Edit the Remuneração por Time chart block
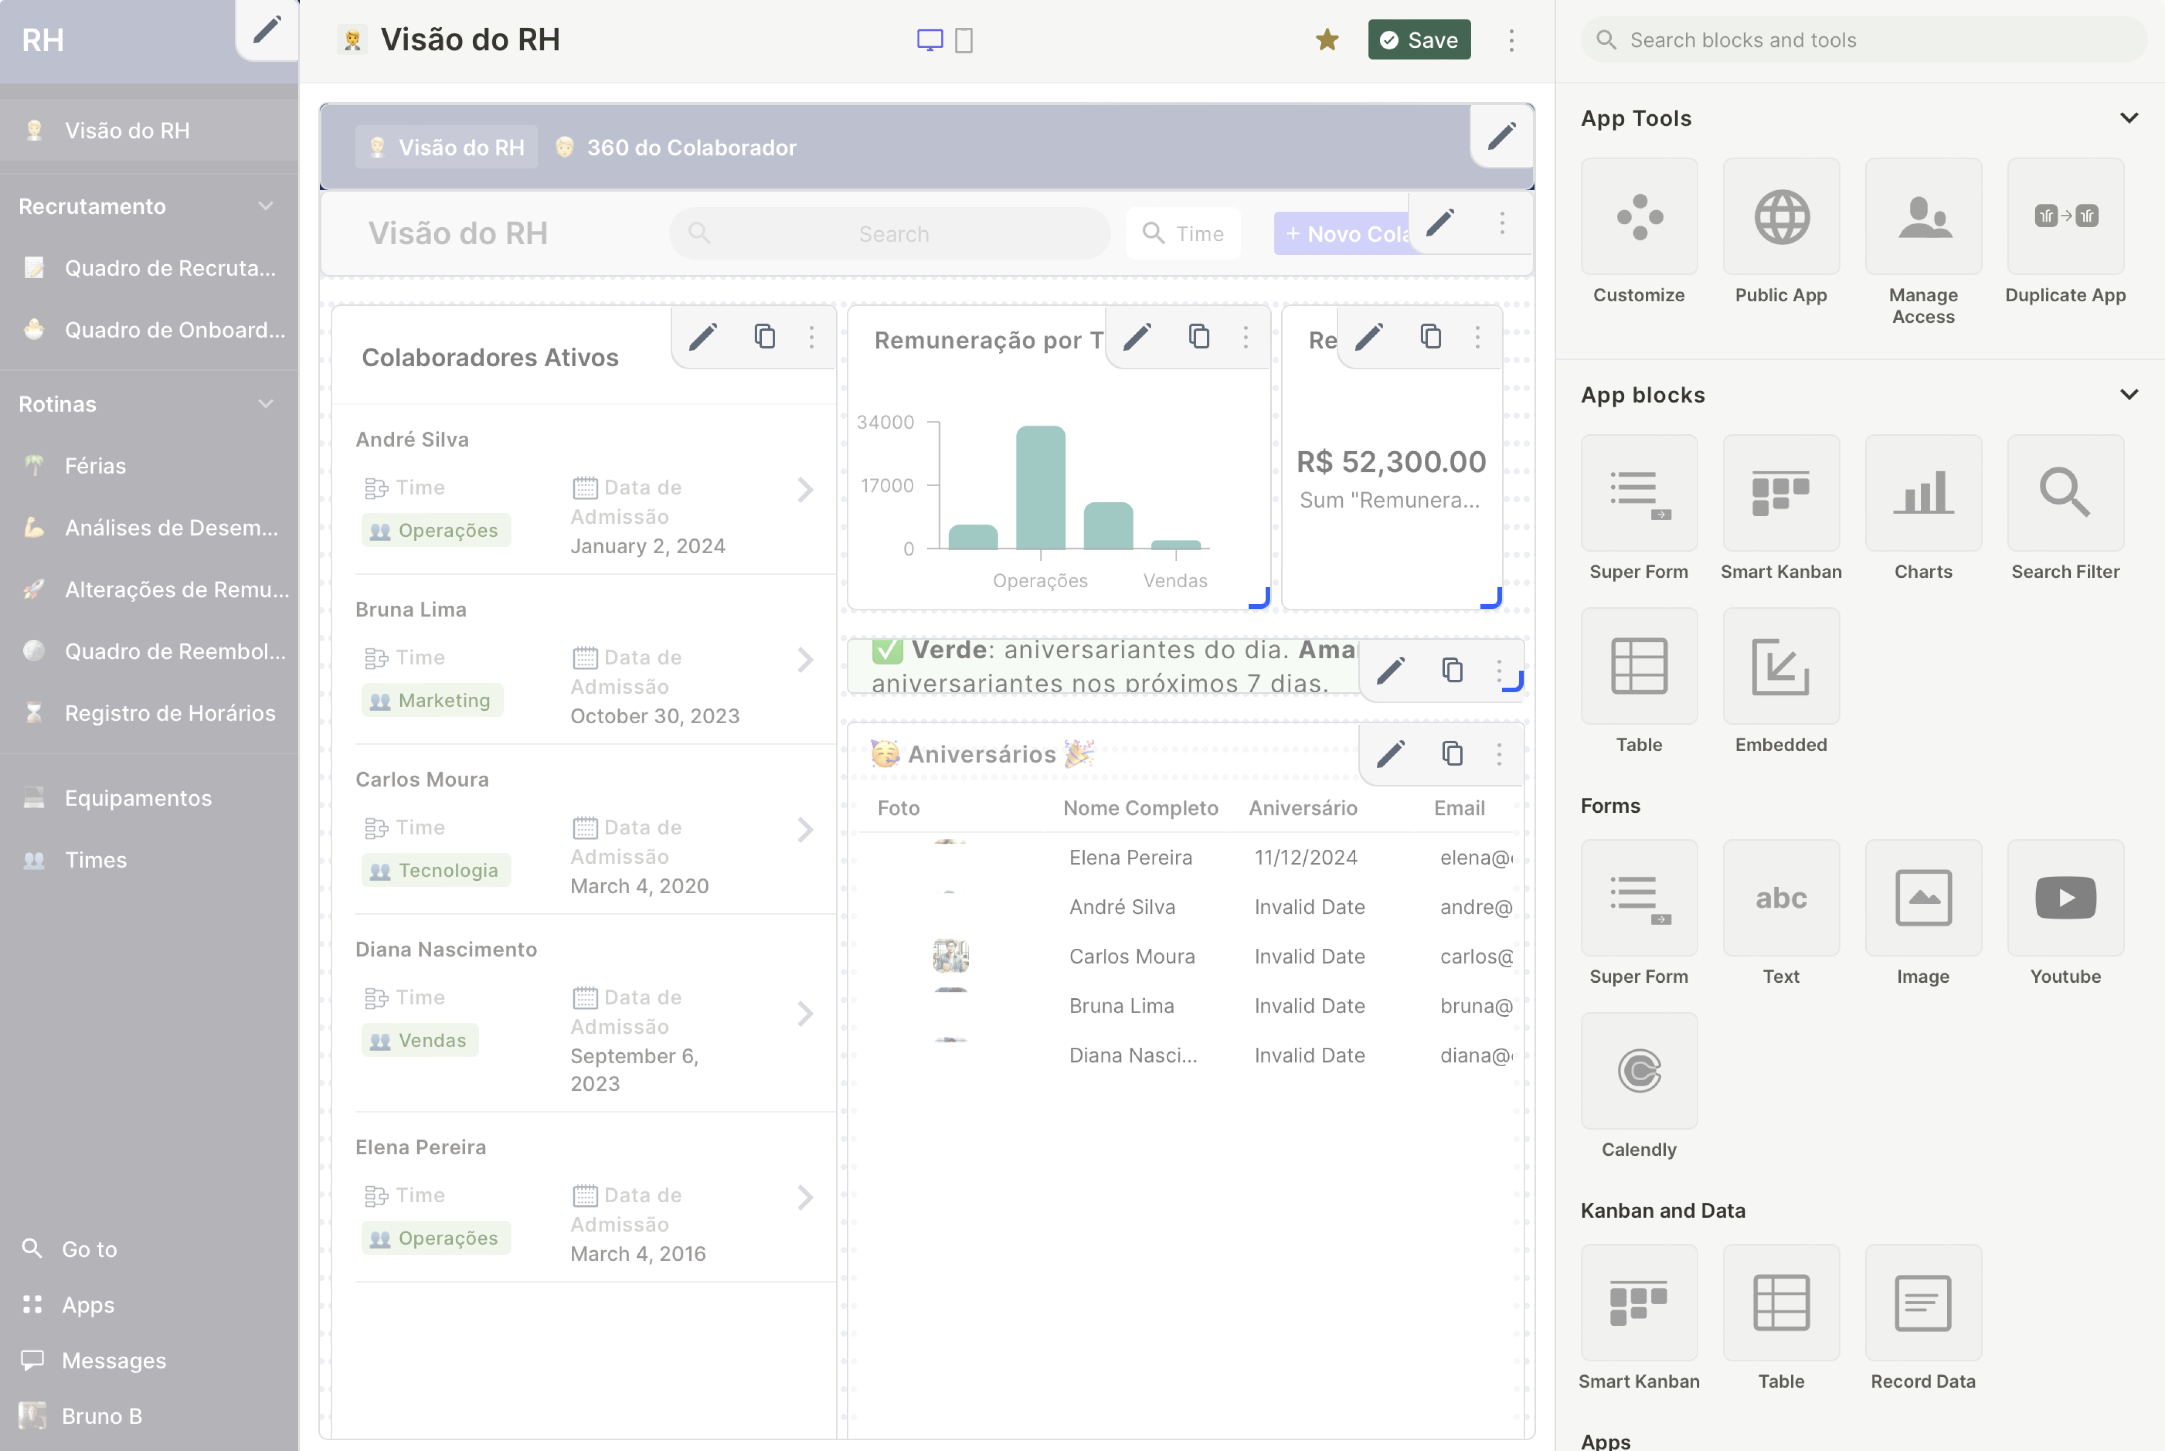The image size is (2165, 1451). tap(1137, 337)
